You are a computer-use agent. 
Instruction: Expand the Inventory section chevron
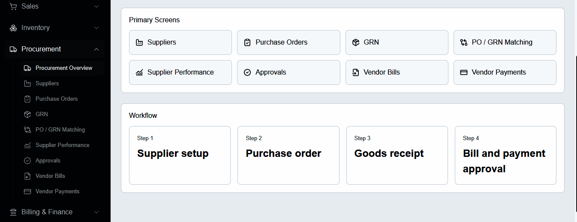[x=96, y=28]
